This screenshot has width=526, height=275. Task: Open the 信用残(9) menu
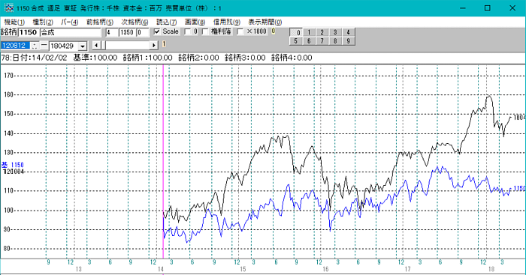227,22
